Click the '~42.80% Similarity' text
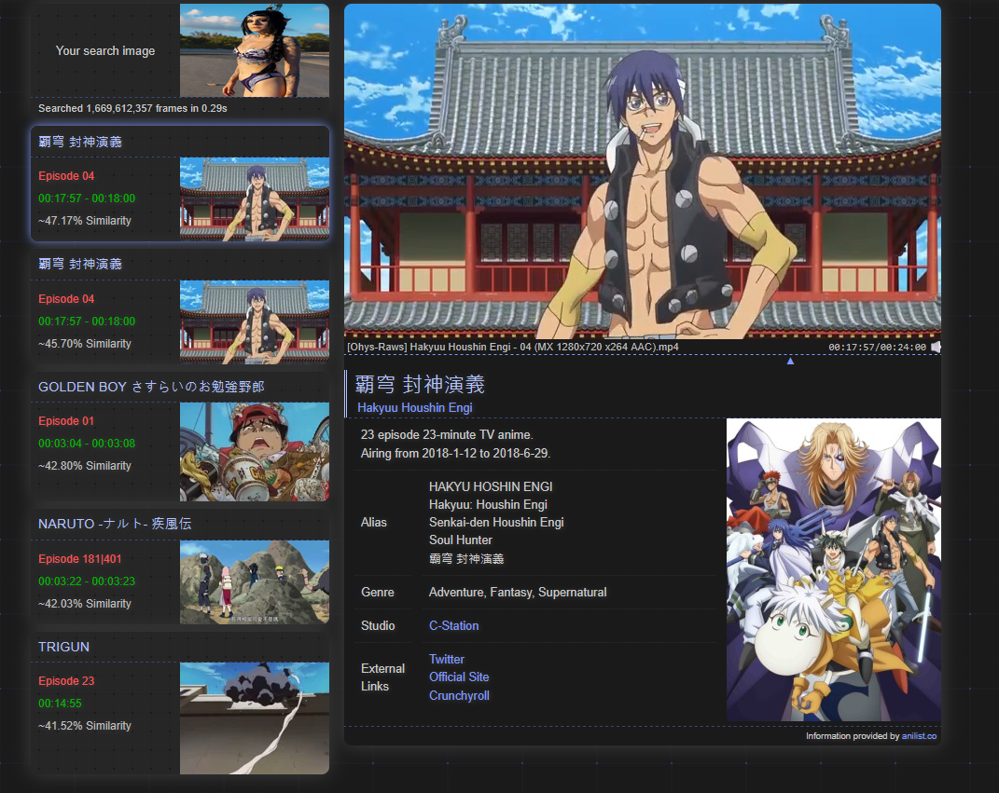Viewport: 999px width, 793px height. click(85, 466)
